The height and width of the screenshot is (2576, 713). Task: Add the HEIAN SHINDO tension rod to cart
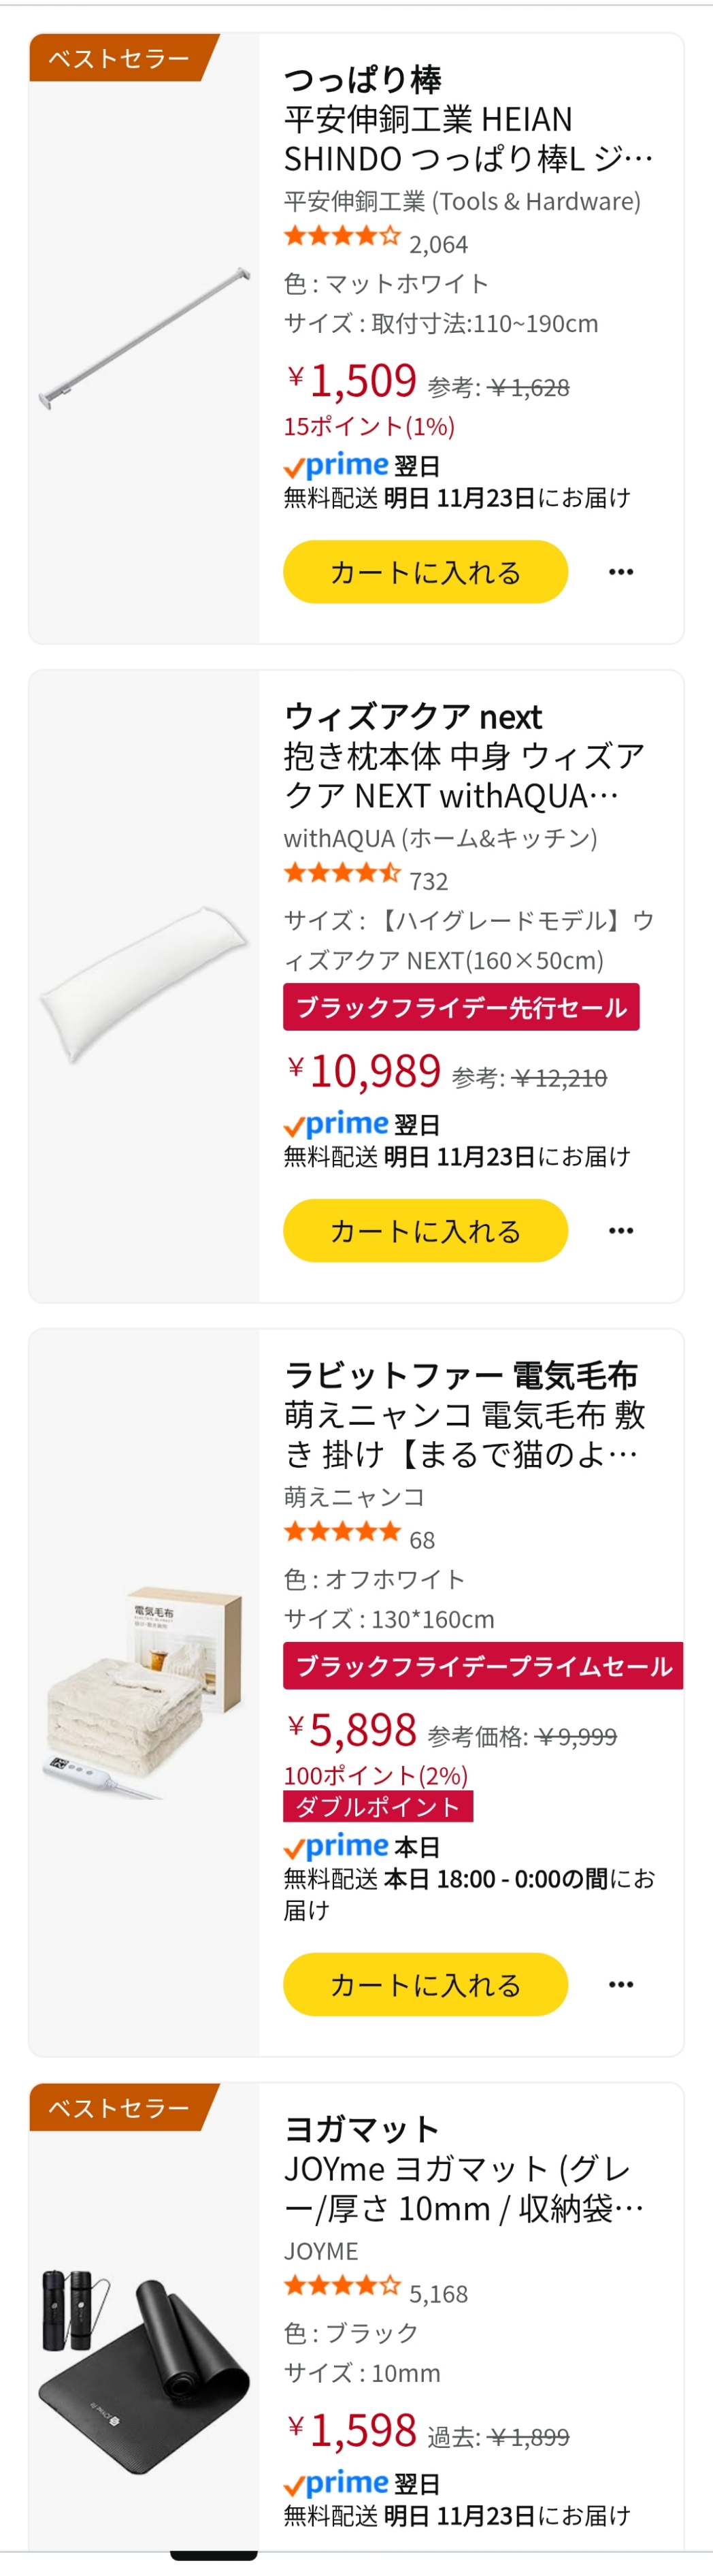[x=425, y=572]
